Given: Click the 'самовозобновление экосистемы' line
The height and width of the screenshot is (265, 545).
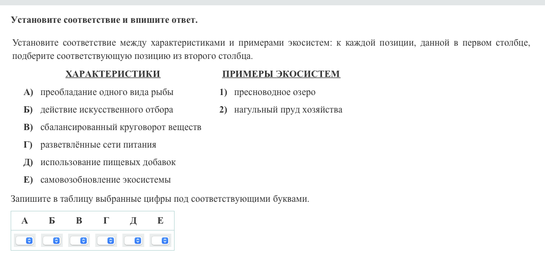Looking at the screenshot, I should [105, 180].
